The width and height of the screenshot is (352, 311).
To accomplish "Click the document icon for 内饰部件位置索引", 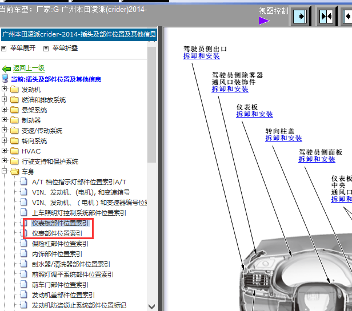I will coord(24,253).
